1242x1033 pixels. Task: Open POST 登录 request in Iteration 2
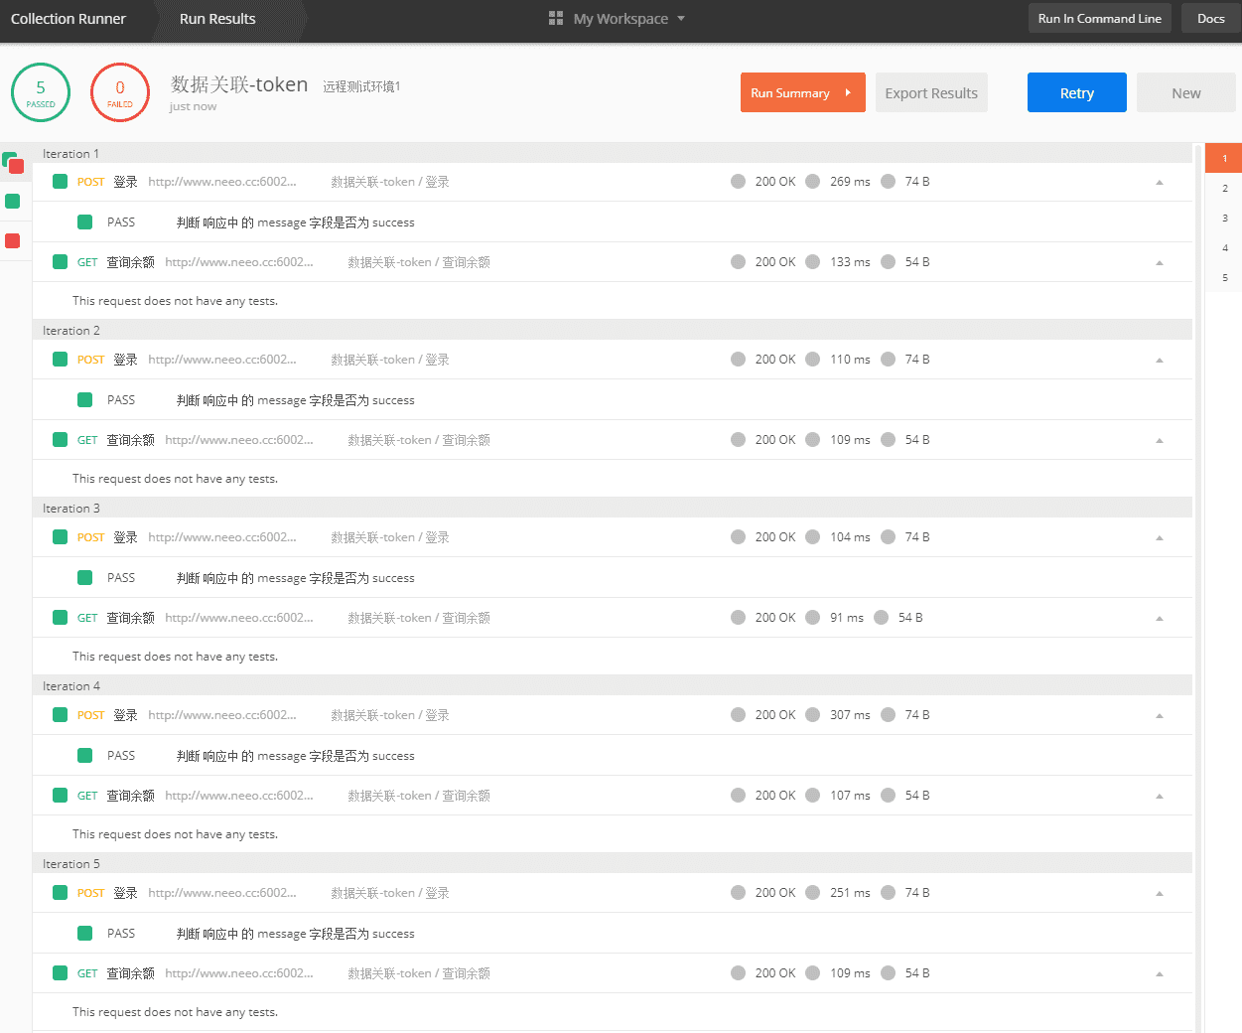coord(613,360)
